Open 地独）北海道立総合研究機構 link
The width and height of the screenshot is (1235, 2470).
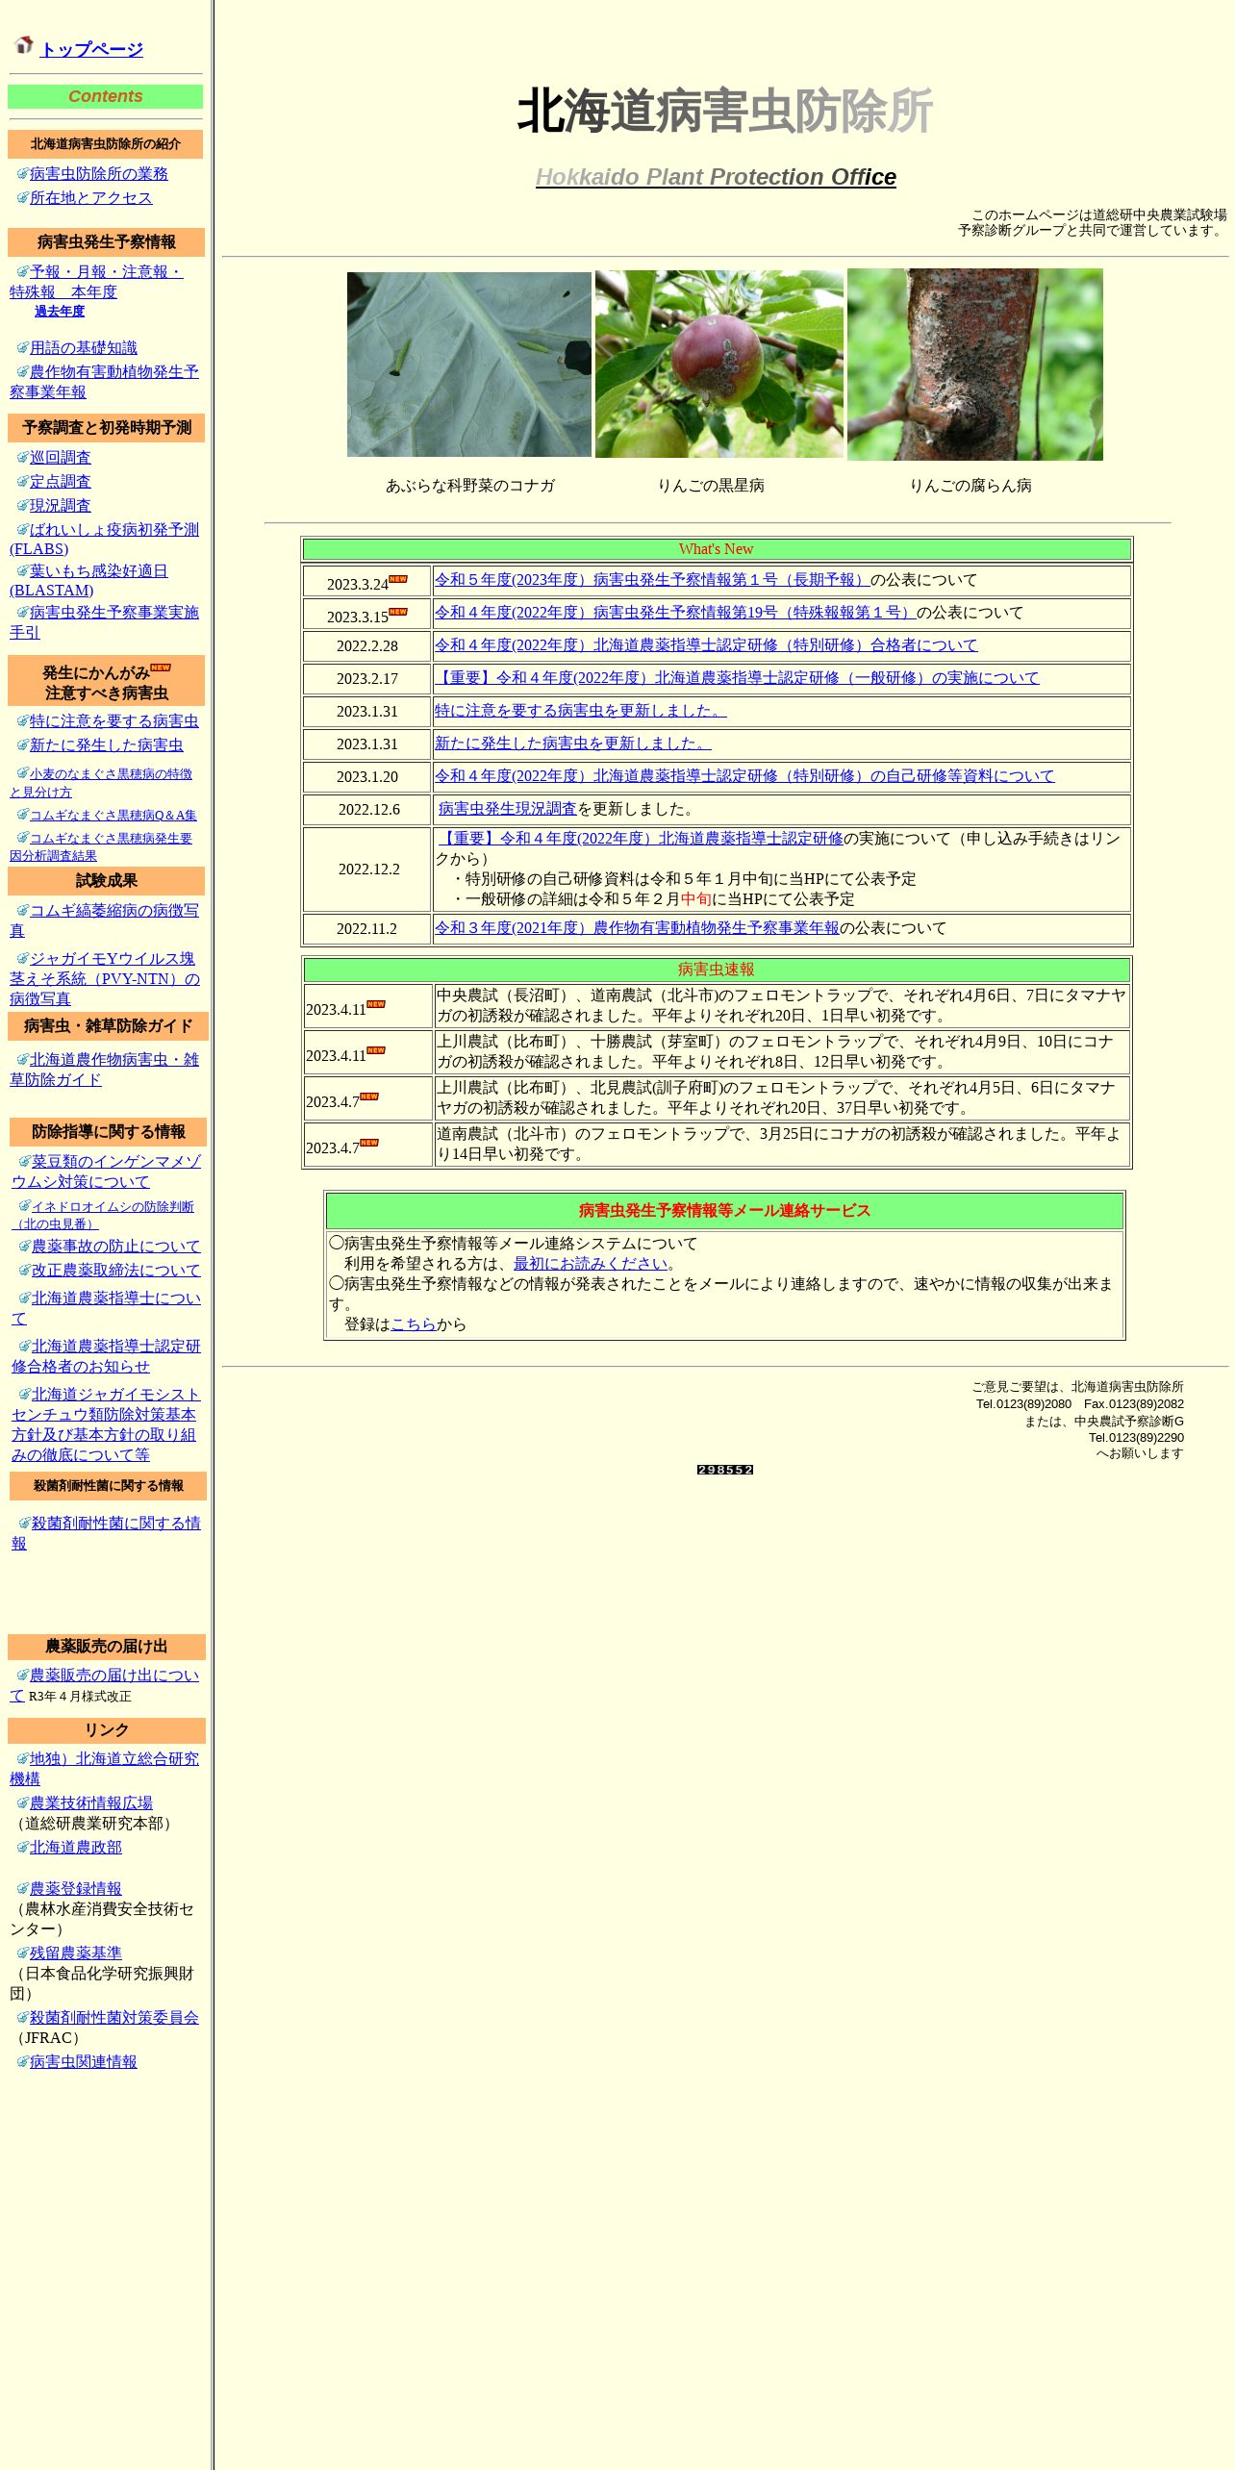point(104,1769)
